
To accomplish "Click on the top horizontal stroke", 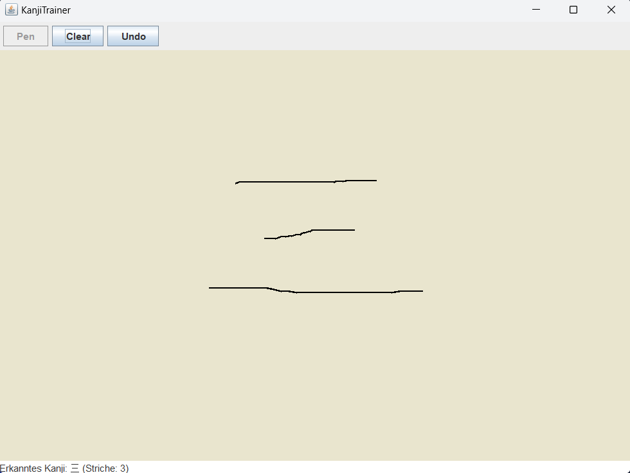I will coord(302,182).
